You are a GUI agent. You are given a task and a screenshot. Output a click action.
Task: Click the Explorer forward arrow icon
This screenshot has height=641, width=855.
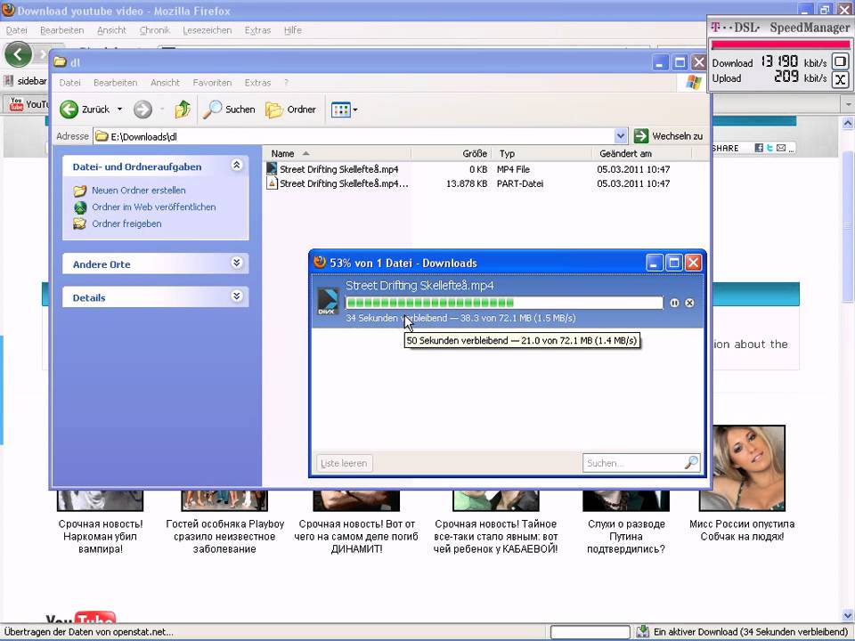point(142,110)
